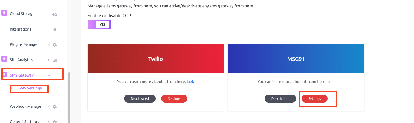Open the Integrations menu item

pos(21,29)
